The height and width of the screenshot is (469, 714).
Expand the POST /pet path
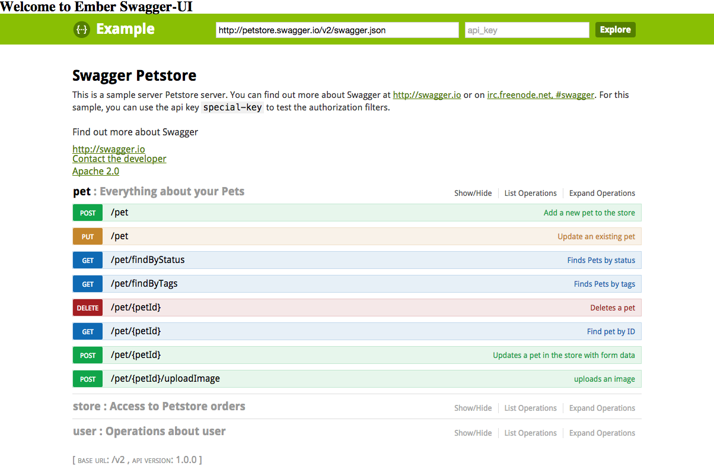pyautogui.click(x=119, y=213)
